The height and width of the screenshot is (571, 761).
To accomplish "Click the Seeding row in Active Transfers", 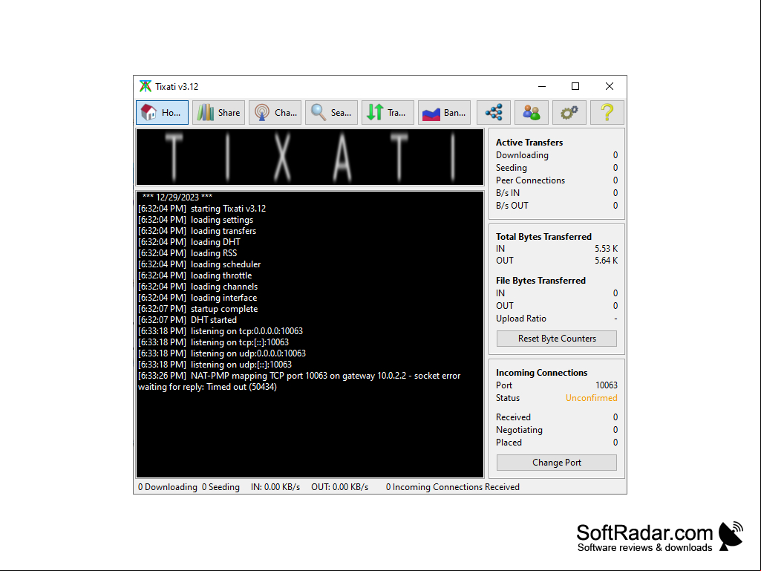I will [557, 168].
